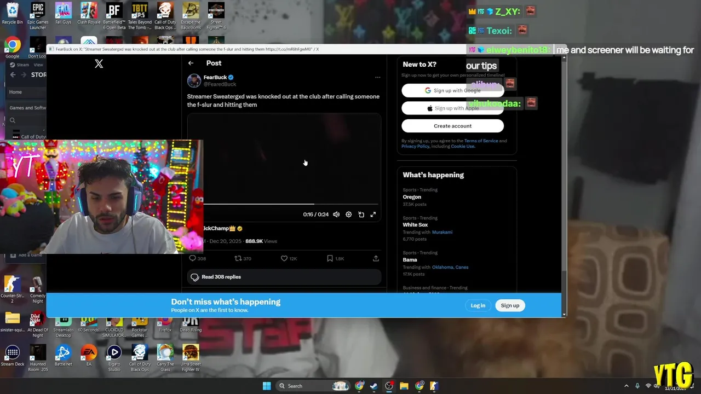Click Sign up with Google
Screen dimensions: 701x394
[x=452, y=90]
